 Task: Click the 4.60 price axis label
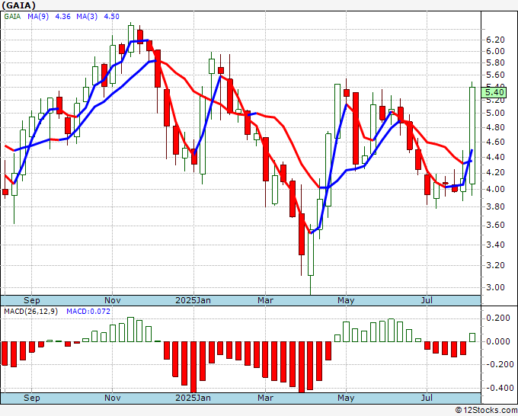(495, 142)
